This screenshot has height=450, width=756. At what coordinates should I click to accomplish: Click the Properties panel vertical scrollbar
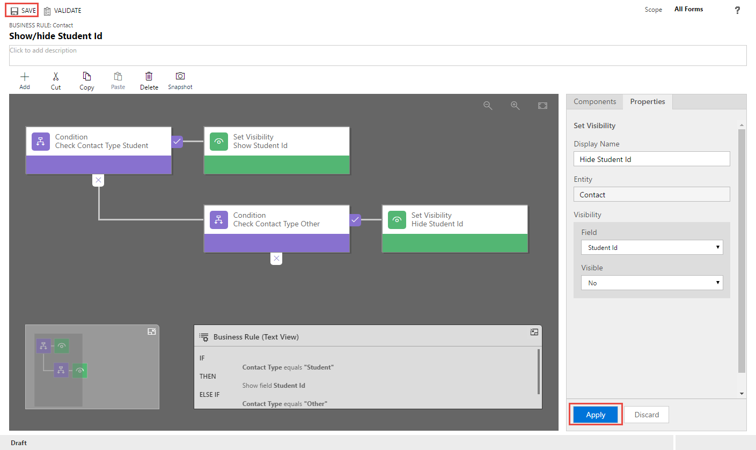[x=742, y=250]
